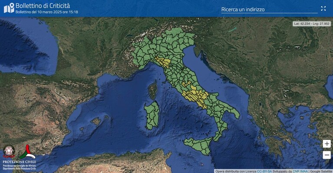Select the Sicily alert zone on map

pos(198,145)
